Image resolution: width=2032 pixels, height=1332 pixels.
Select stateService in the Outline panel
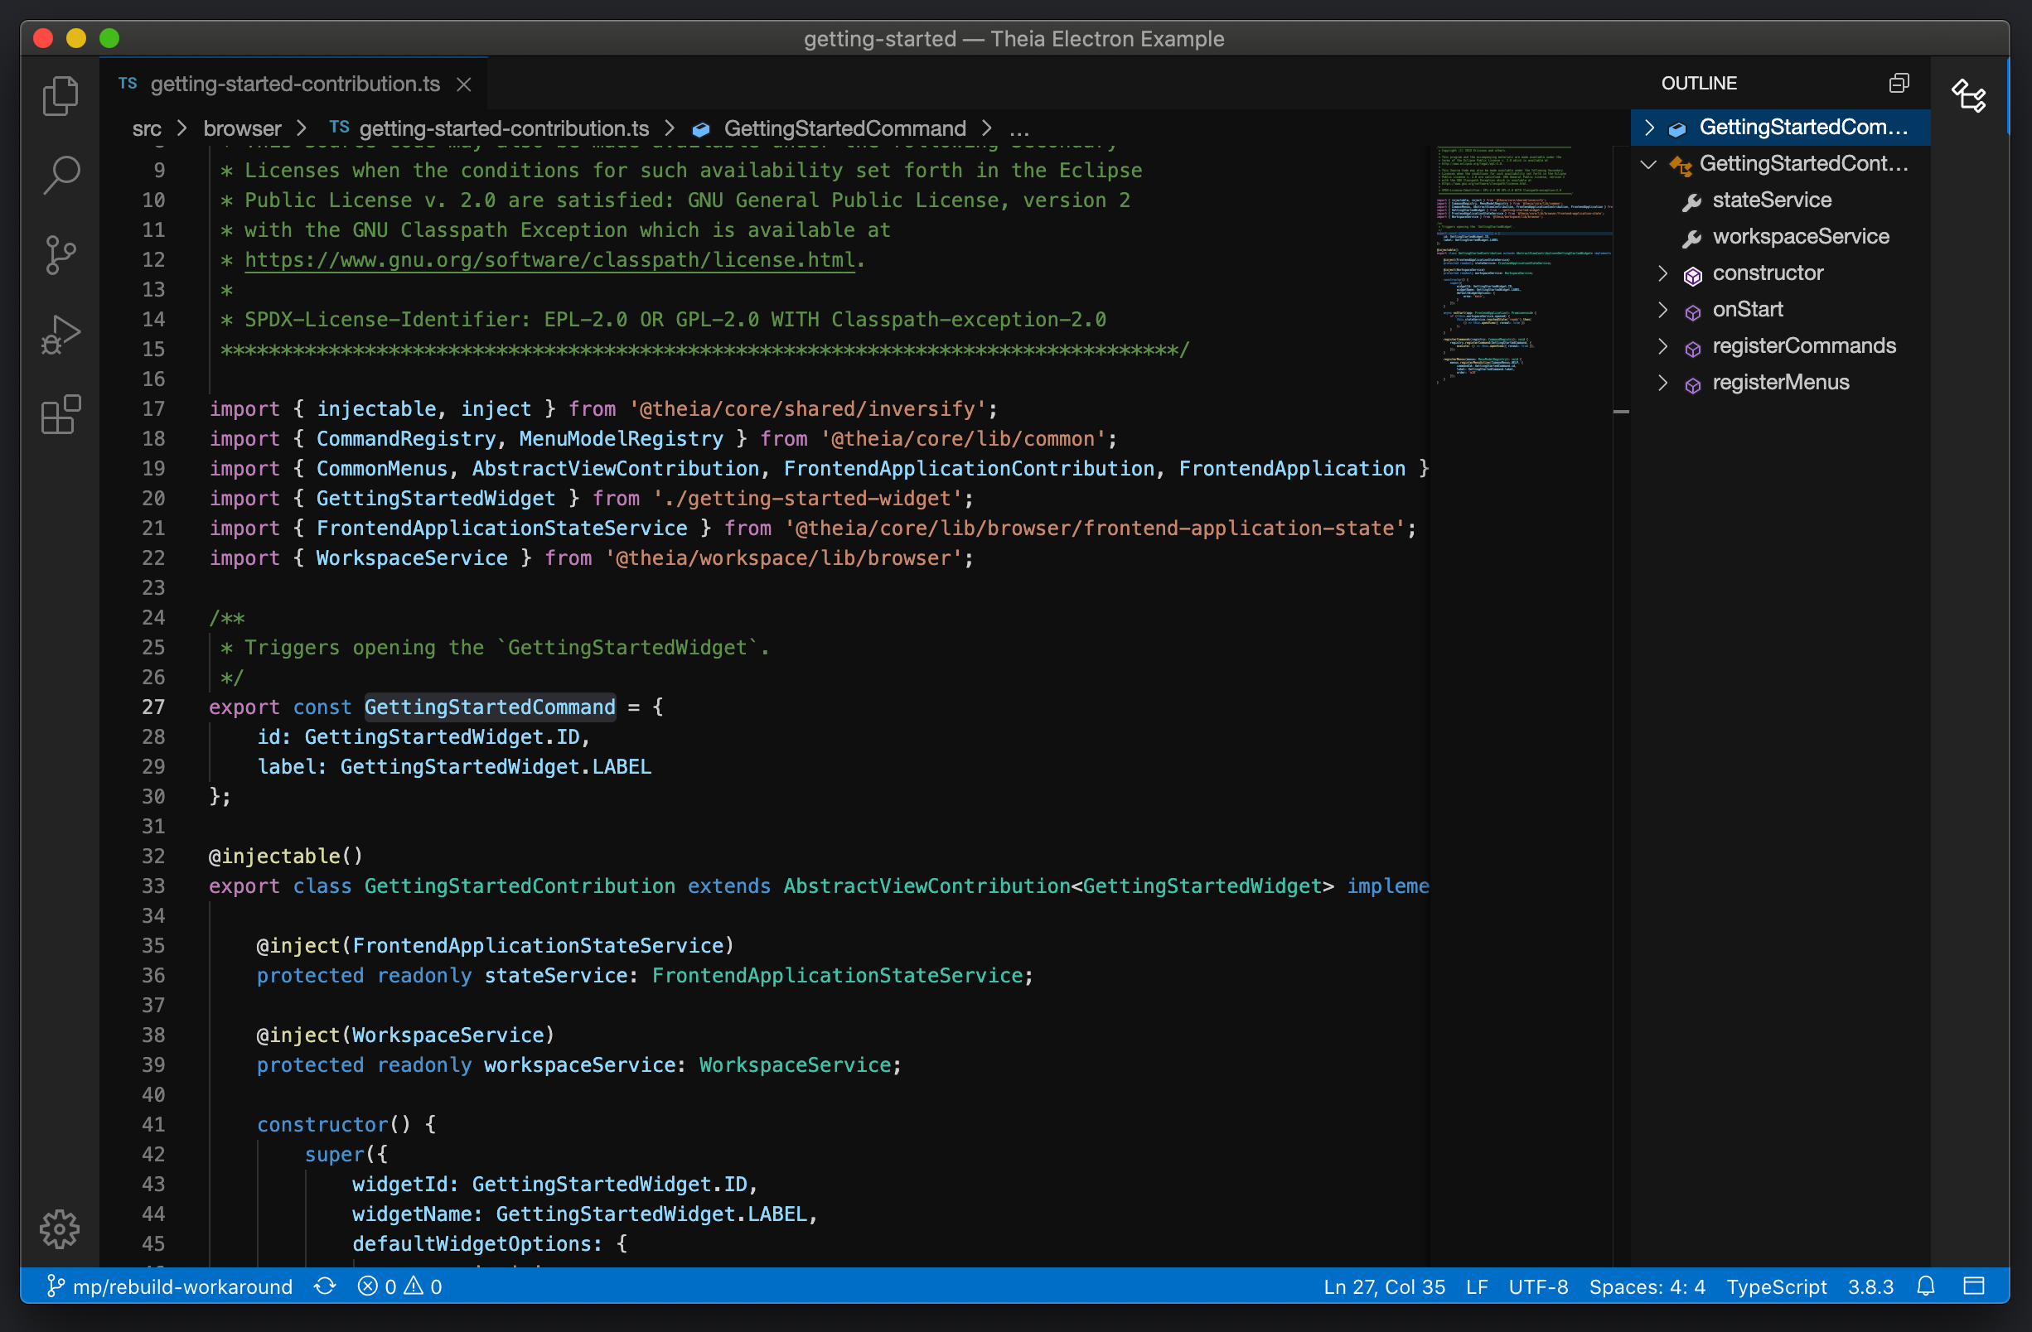click(x=1773, y=200)
